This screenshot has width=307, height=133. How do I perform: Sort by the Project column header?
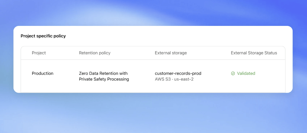(x=39, y=53)
